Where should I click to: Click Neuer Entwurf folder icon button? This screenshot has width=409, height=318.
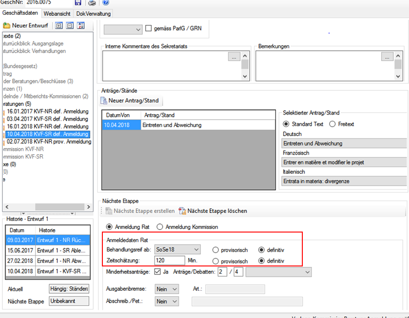(x=7, y=25)
